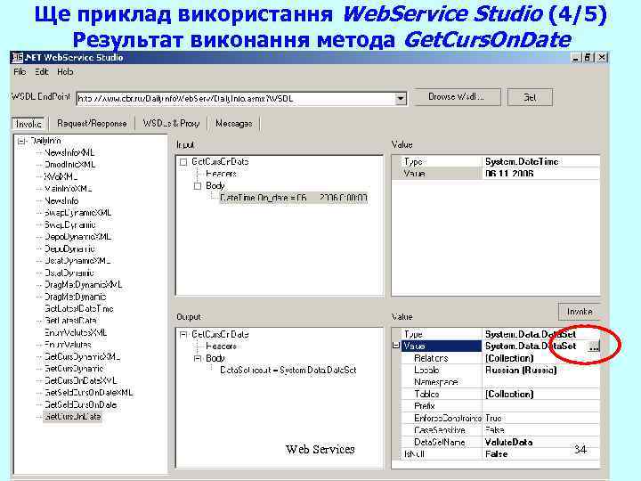The image size is (641, 481).
Task: Collapse the Input Body node
Action: point(198,186)
